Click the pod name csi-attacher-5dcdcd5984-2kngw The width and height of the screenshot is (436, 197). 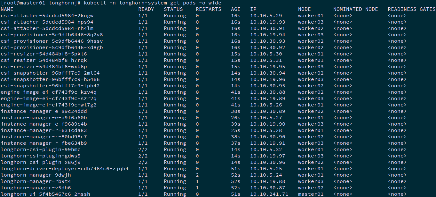tap(47, 16)
